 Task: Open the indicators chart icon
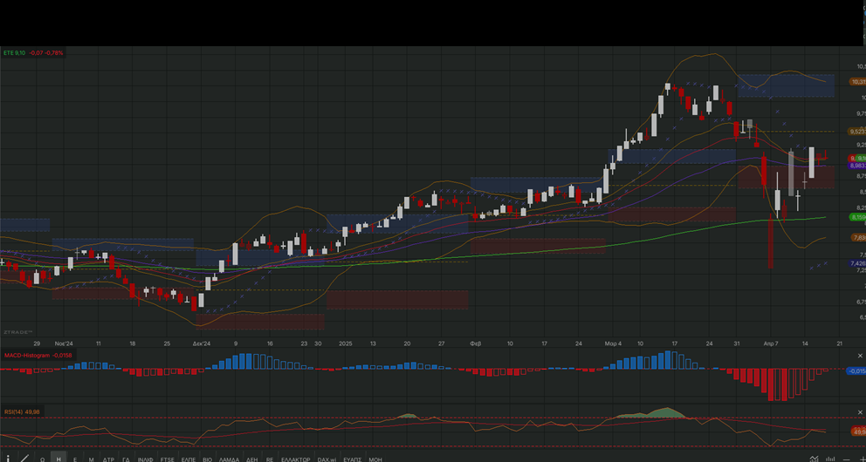pos(814,459)
